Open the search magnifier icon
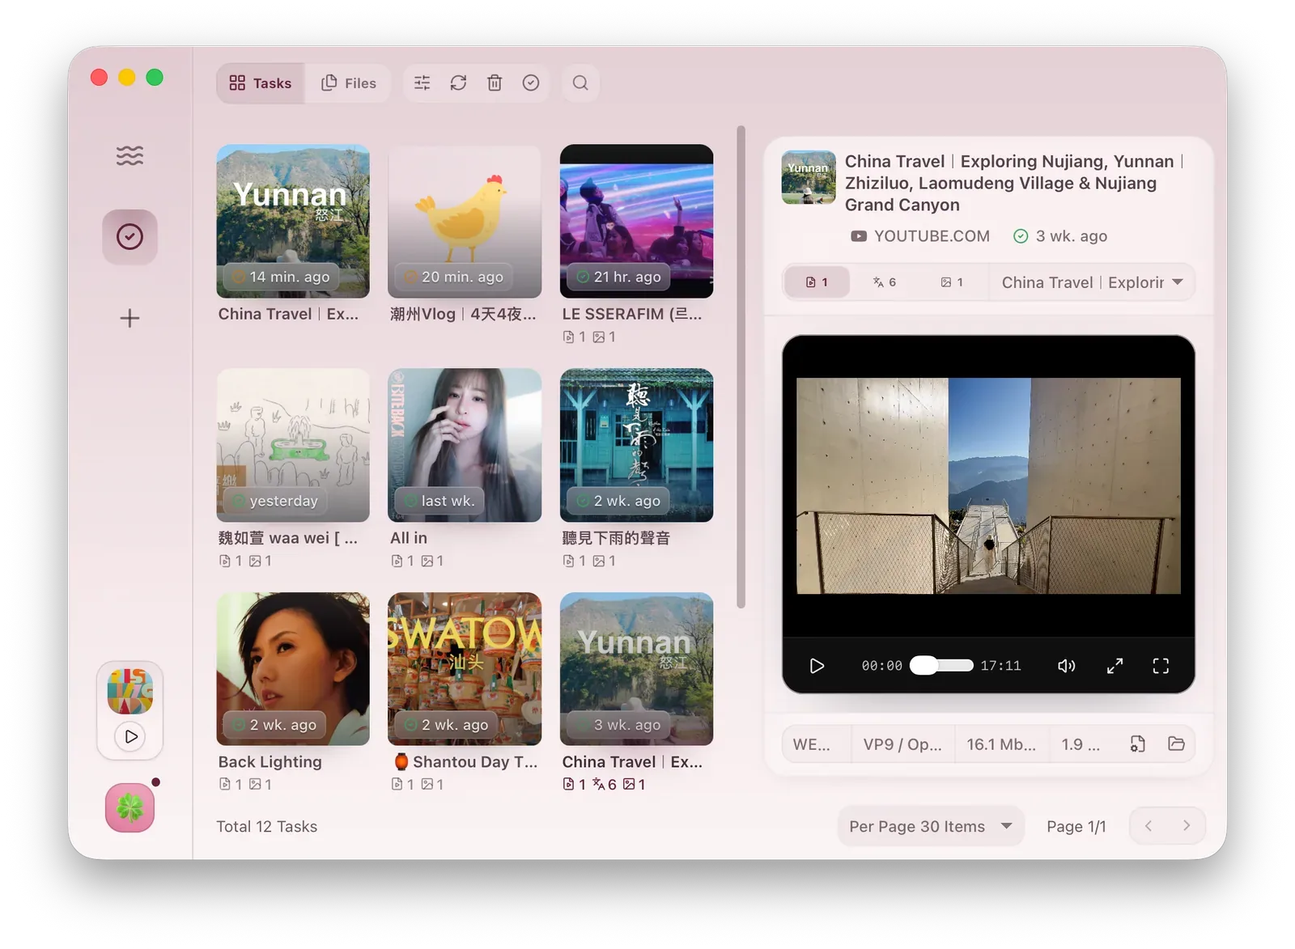Viewport: 1295px width, 949px height. point(580,83)
